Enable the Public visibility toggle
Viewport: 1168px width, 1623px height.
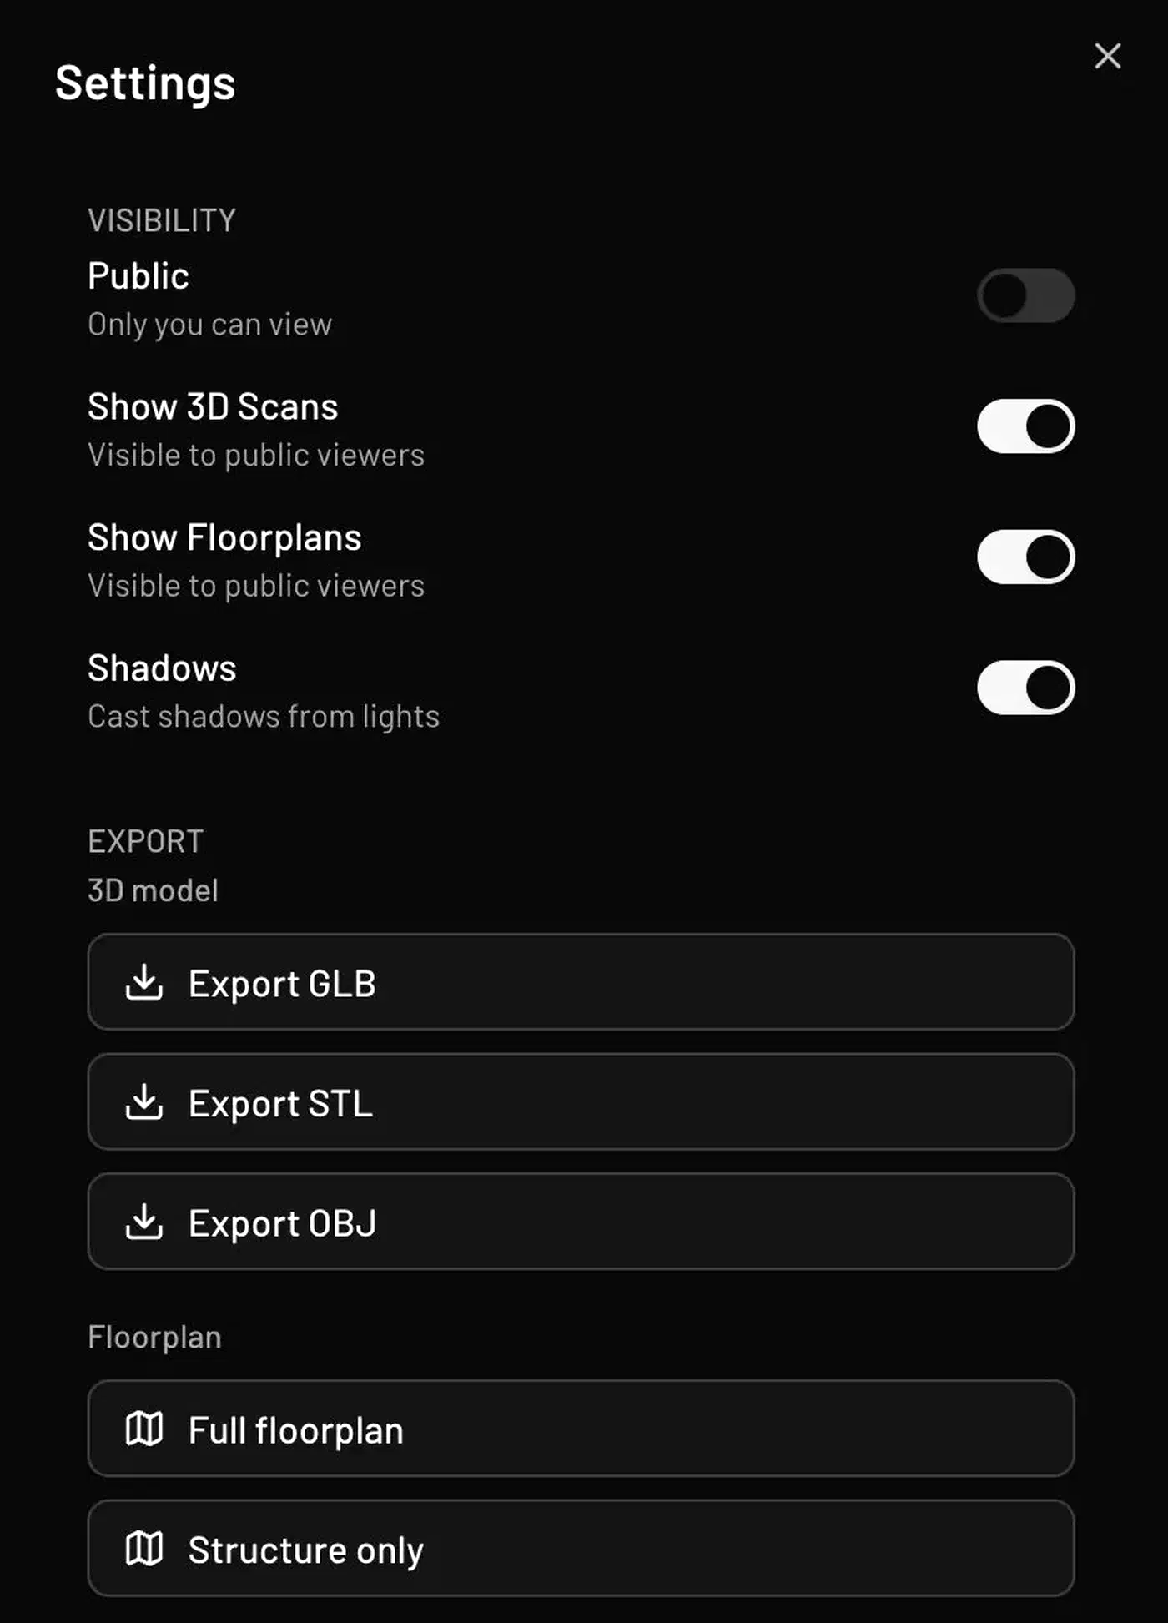pyautogui.click(x=1025, y=295)
